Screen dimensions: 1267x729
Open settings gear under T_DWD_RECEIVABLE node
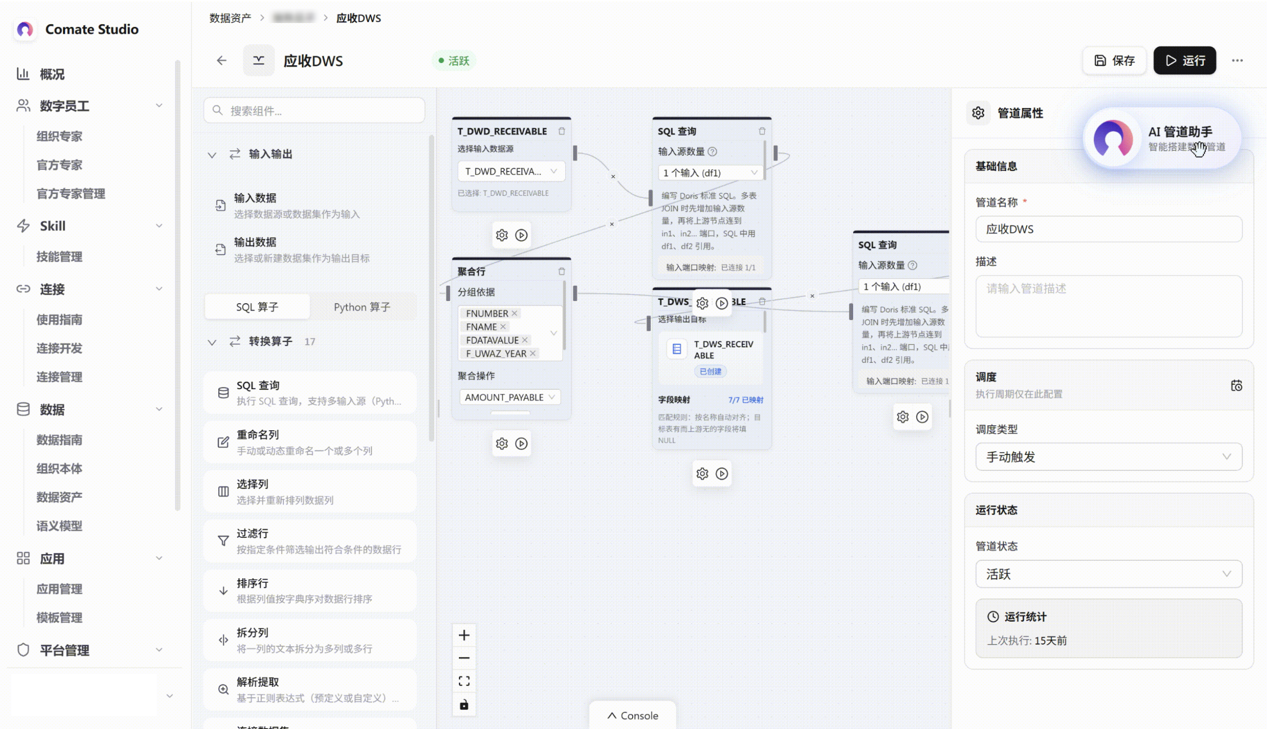coord(502,235)
